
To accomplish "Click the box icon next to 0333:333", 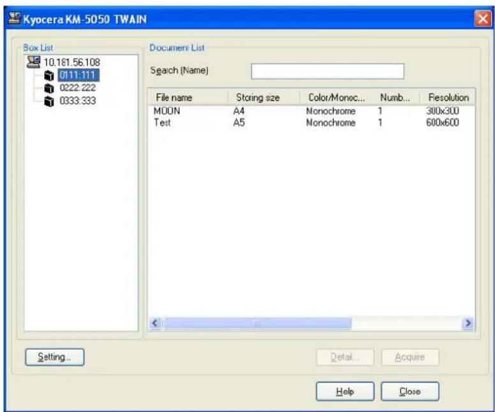I will click(49, 101).
